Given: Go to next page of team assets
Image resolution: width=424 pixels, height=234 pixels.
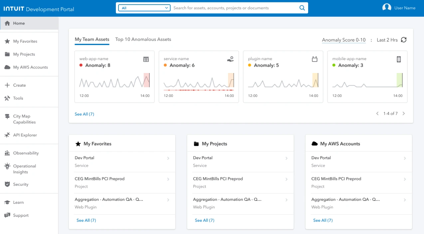Looking at the screenshot, I should (x=404, y=114).
